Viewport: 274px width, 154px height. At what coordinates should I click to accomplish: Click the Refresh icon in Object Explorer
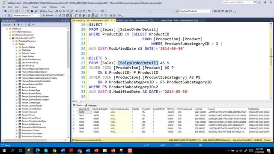coord(30,25)
